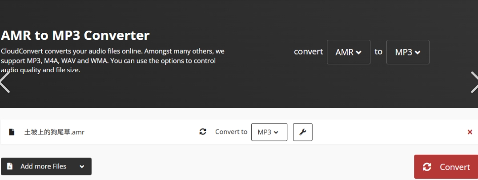
Task: Start conversion with the red Convert button
Action: click(x=446, y=167)
